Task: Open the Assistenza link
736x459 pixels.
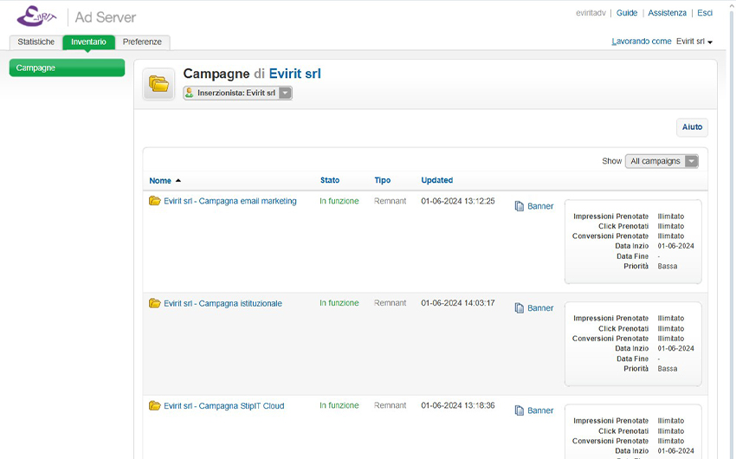Action: point(667,13)
